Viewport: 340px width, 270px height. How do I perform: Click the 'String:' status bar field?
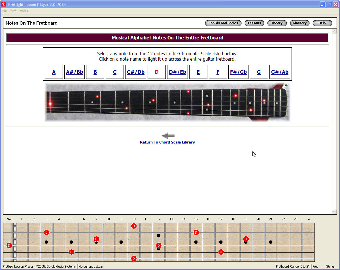331,267
